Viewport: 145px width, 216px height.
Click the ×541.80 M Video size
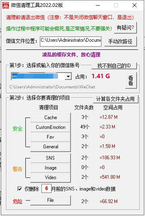click(x=110, y=177)
